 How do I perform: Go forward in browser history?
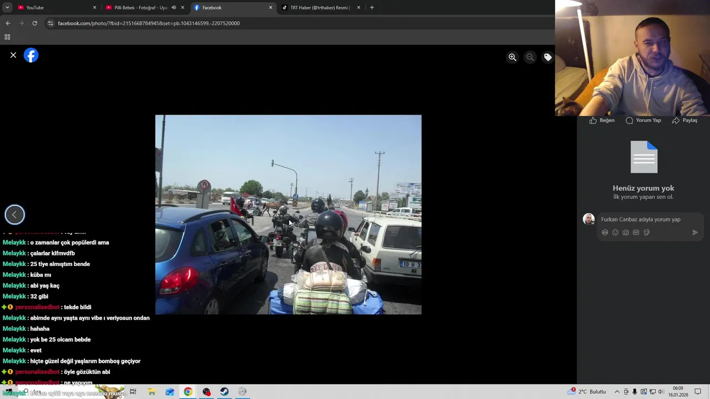click(21, 23)
